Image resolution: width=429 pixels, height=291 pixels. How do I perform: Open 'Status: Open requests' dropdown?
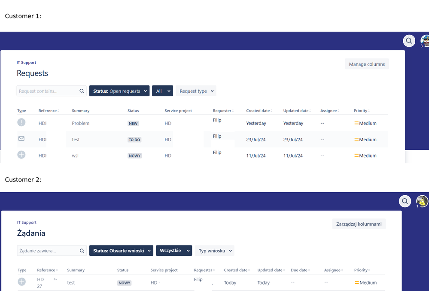[119, 91]
